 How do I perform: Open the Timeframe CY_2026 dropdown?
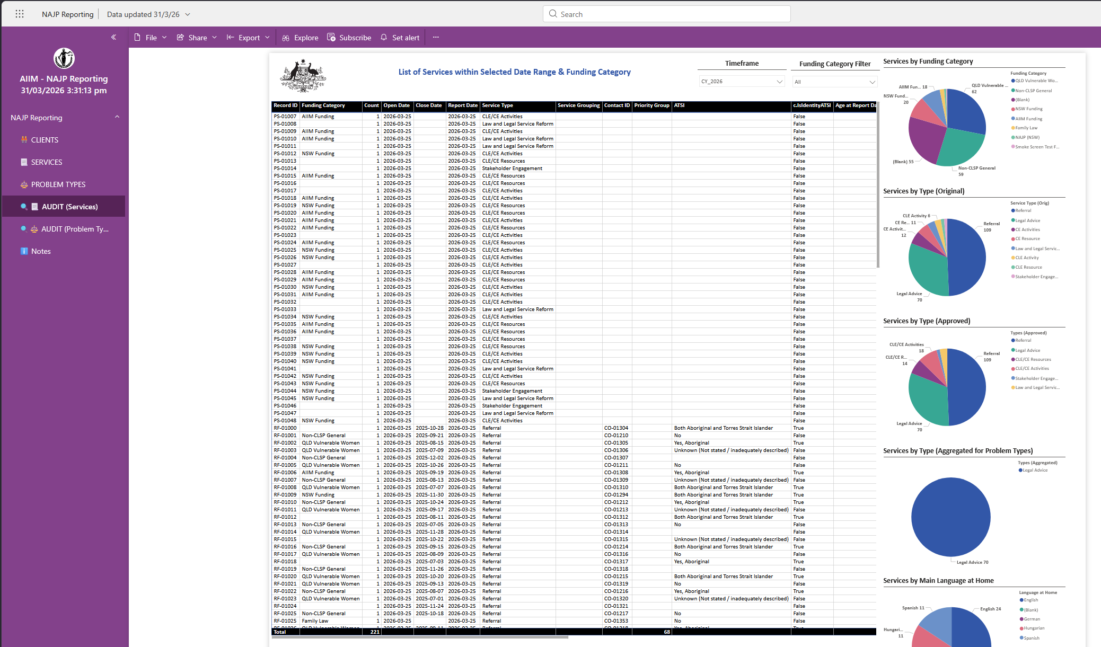tap(741, 82)
